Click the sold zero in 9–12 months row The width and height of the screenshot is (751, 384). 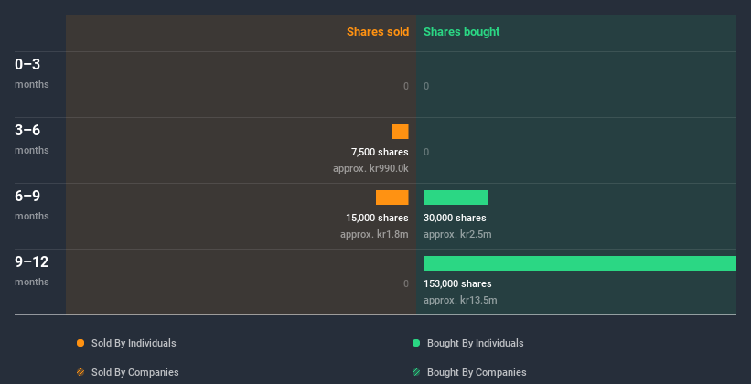click(406, 283)
